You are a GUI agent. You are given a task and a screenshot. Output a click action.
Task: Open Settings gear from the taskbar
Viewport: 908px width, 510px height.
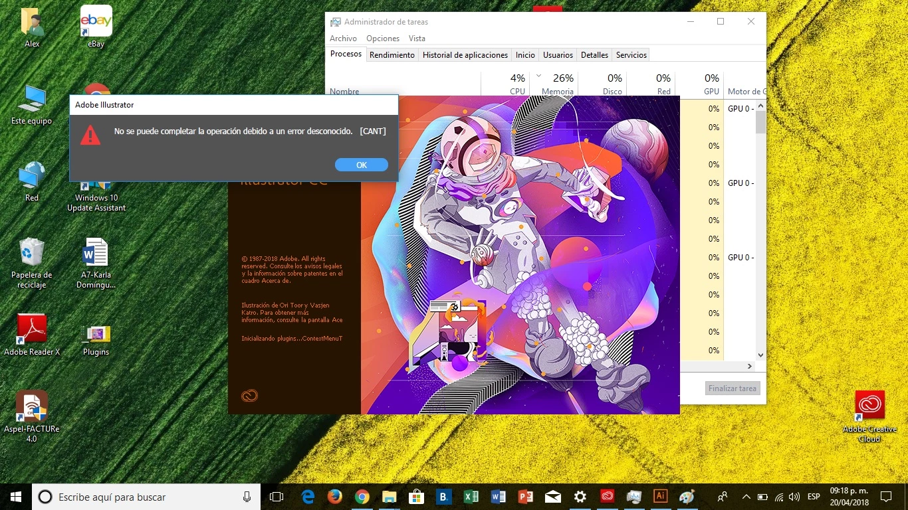point(580,497)
